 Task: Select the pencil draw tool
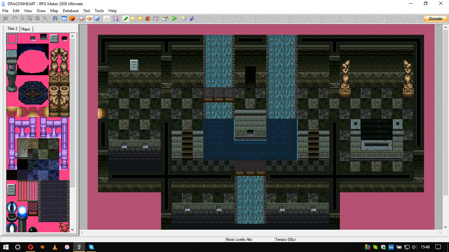[x=125, y=19]
